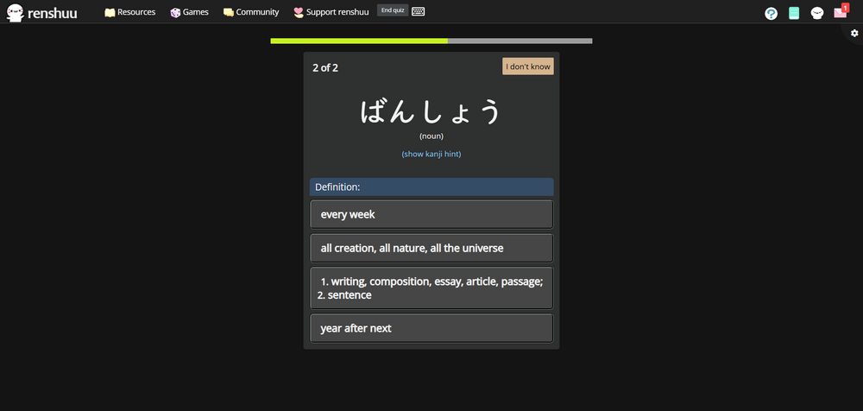The width and height of the screenshot is (863, 411).
Task: Click the End quiz button
Action: coord(393,10)
